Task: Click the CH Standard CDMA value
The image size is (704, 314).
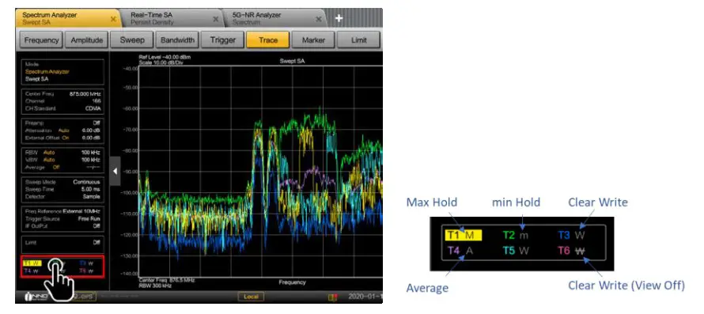Action: pos(93,108)
